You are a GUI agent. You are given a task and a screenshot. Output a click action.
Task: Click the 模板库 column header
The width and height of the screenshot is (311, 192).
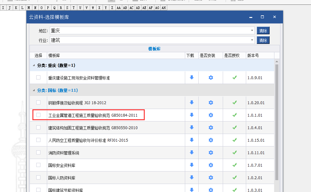pos(116,55)
